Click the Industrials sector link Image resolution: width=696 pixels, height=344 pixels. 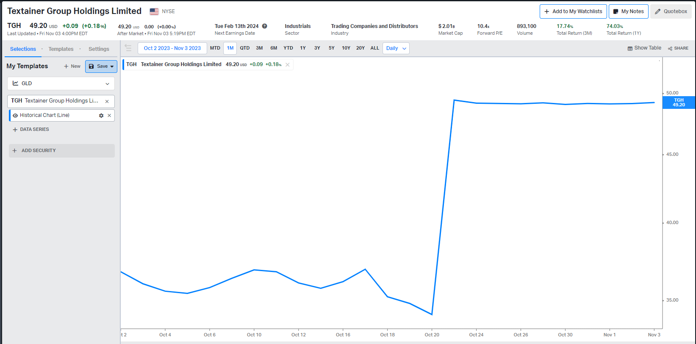pos(298,26)
